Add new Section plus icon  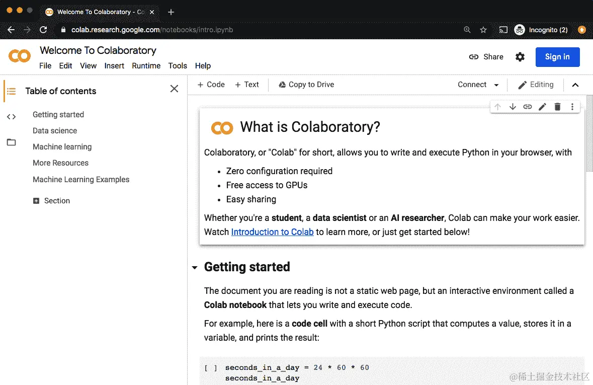36,201
